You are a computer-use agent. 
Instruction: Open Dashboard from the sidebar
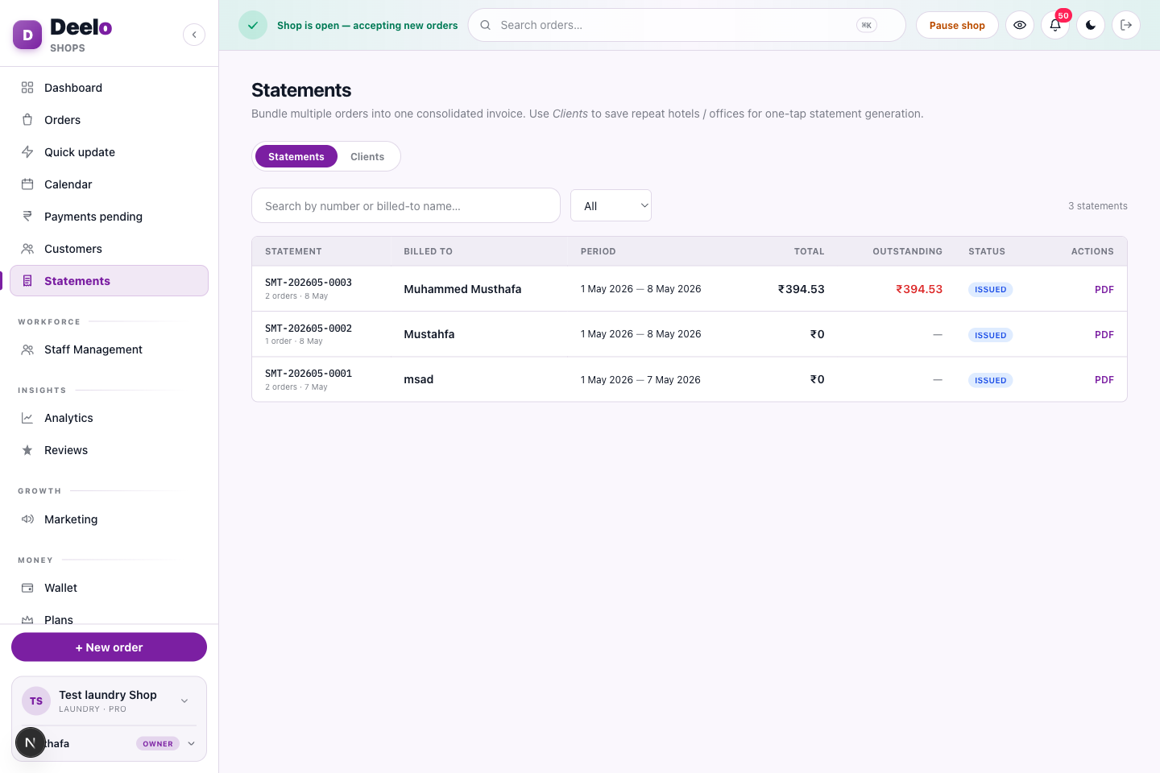pyautogui.click(x=110, y=88)
